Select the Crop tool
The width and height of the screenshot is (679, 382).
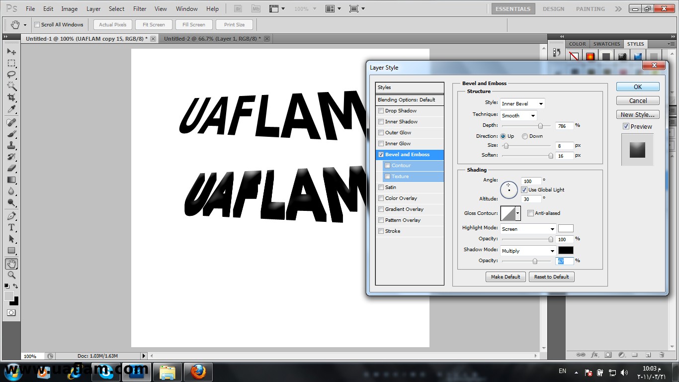(11, 97)
